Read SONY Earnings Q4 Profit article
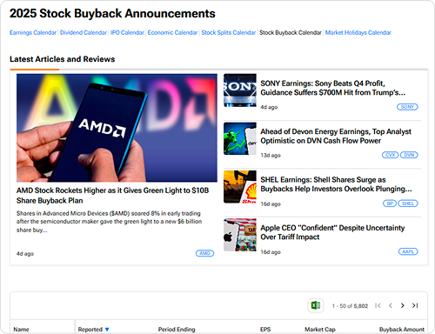The width and height of the screenshot is (435, 334). (x=332, y=88)
